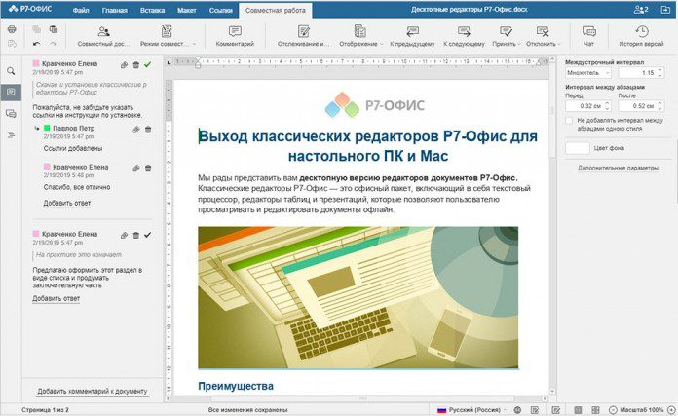Toggle the comments panel in left sidebar
Viewport: 678px width, 416px height.
[12, 93]
